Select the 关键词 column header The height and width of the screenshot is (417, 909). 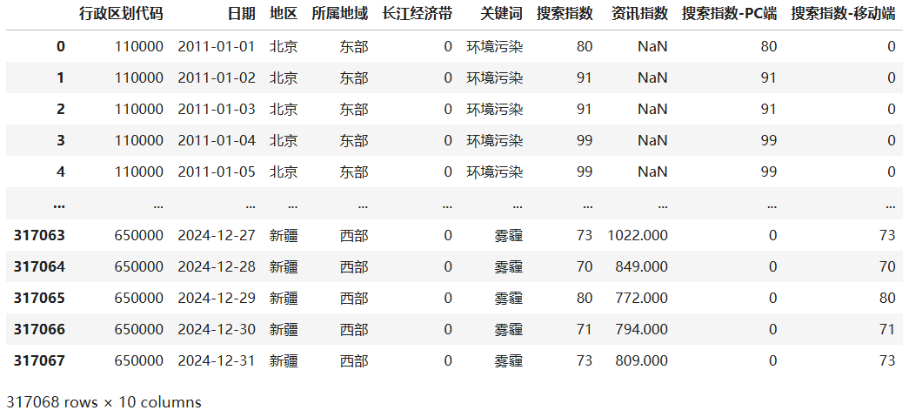coord(501,14)
